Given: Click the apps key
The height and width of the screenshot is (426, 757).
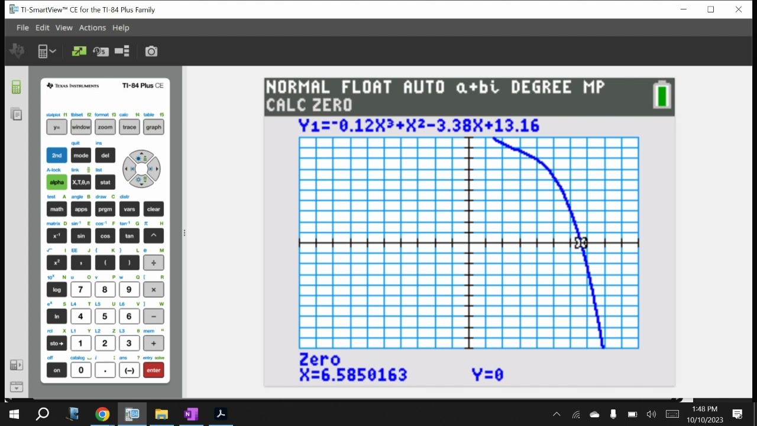Looking at the screenshot, I should point(81,209).
